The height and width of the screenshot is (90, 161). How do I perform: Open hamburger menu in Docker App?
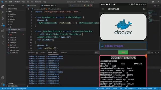click(x=103, y=9)
